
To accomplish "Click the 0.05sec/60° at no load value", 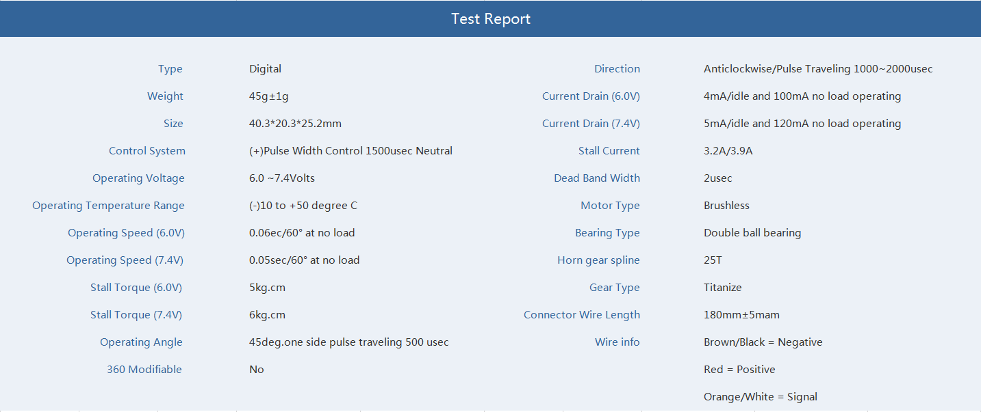I will click(304, 260).
